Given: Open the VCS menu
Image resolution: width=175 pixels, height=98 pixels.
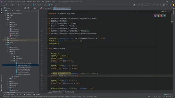Looking at the screenshot, I should tap(43, 2).
